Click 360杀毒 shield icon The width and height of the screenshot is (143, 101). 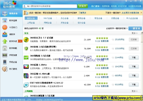coord(26,49)
